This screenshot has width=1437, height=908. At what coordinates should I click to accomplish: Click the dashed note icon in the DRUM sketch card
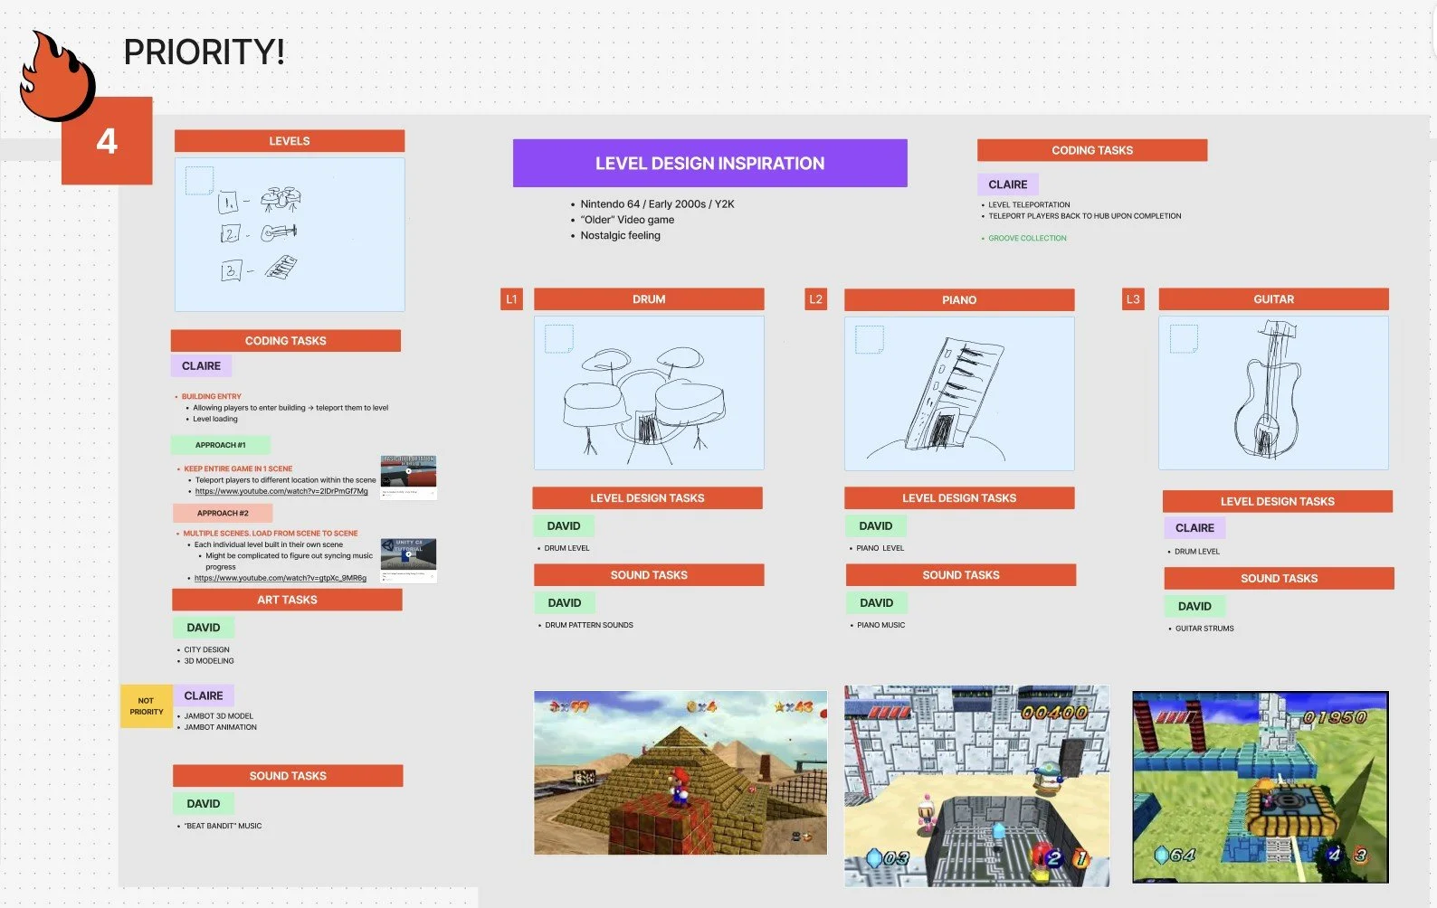(x=559, y=338)
